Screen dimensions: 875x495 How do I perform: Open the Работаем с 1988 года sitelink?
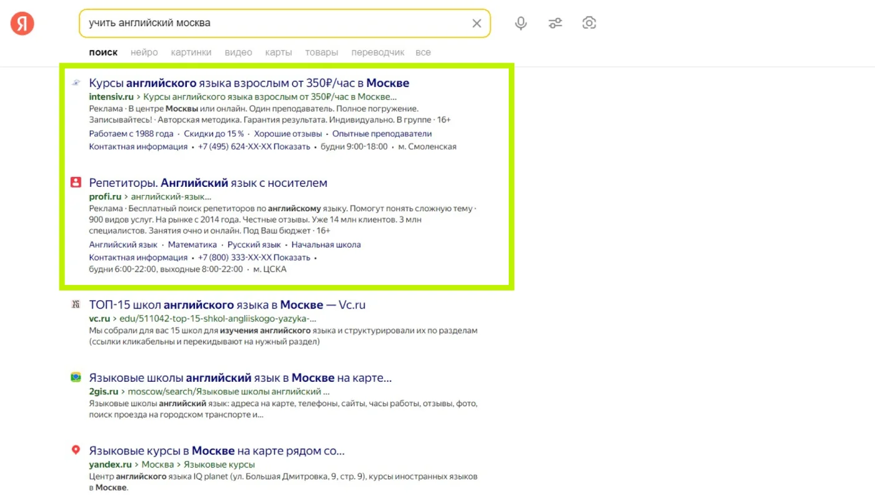tap(131, 134)
